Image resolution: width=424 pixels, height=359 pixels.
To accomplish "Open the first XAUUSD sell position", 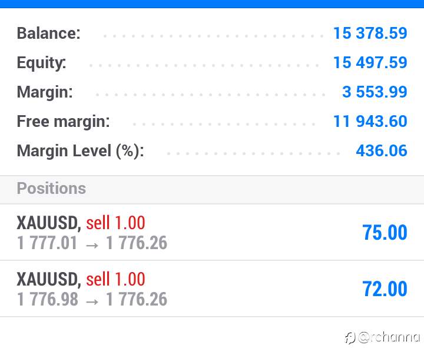I will 212,233.
